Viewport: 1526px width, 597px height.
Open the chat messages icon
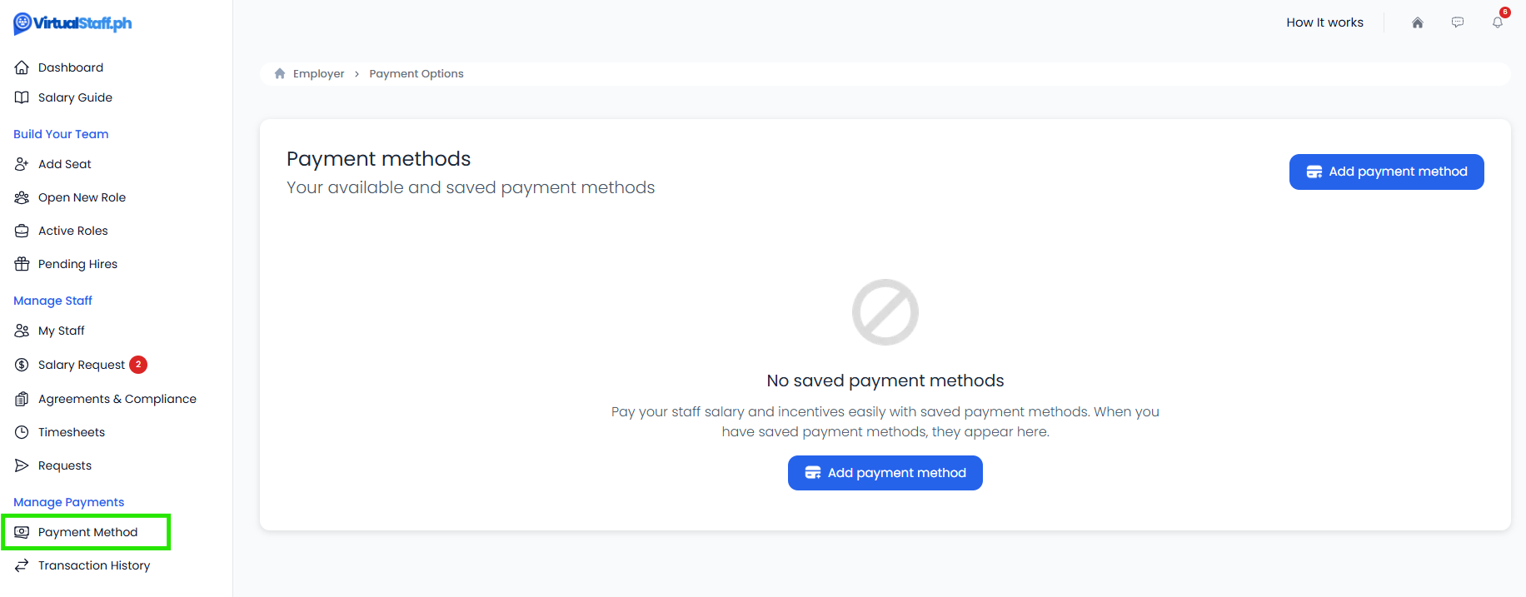point(1457,22)
